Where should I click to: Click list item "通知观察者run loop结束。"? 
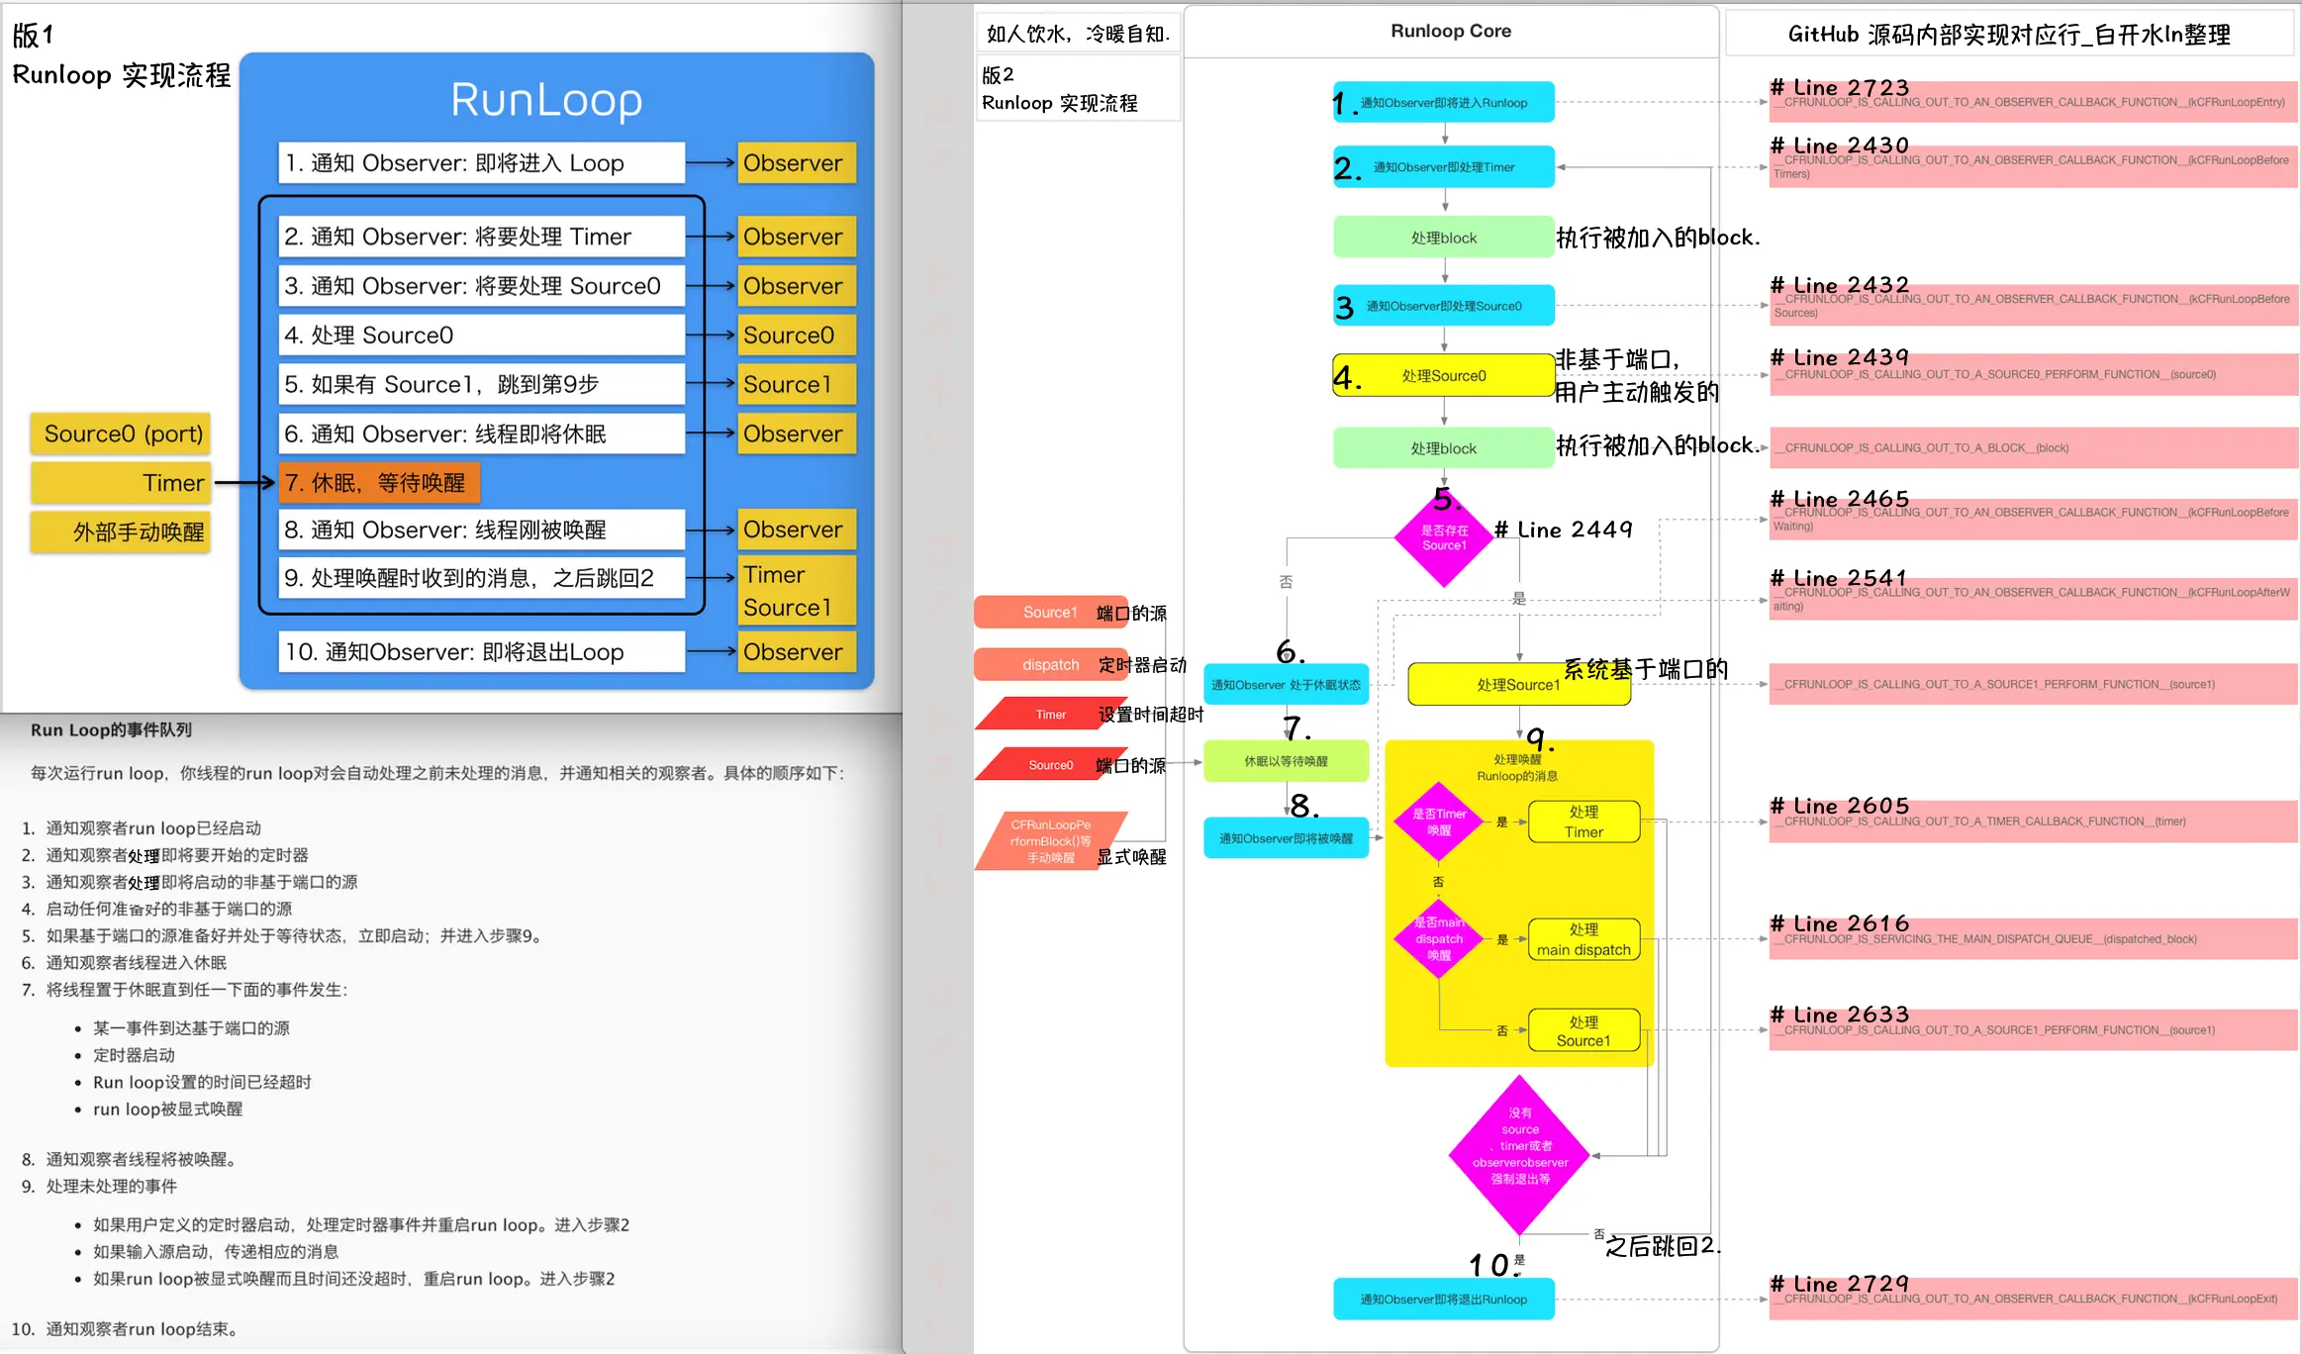click(x=144, y=1329)
